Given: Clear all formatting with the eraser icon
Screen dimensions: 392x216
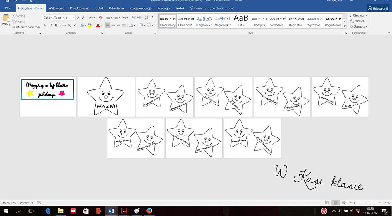Looking at the screenshot, I should 101,18.
